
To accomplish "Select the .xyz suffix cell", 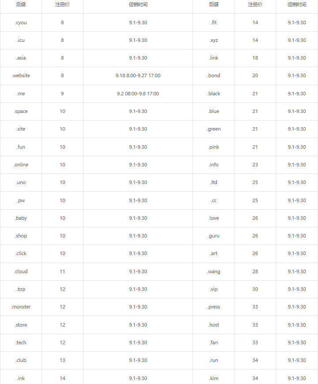I will tap(214, 40).
